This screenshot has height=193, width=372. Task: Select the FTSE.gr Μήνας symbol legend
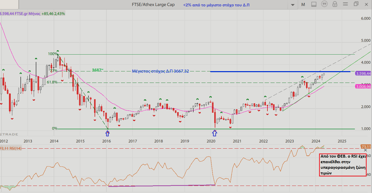[x=20, y=14]
